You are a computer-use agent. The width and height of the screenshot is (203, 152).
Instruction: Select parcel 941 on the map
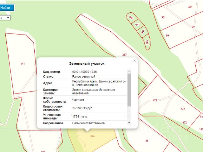pos(137,25)
